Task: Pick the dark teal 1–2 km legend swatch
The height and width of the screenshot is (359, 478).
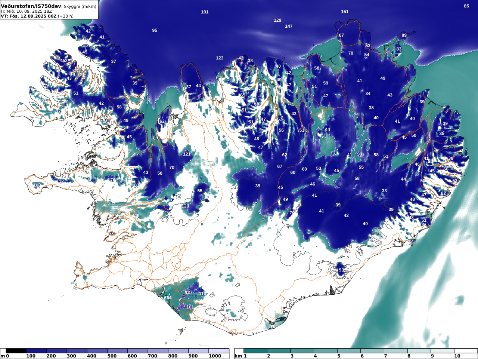Action: coord(256,351)
